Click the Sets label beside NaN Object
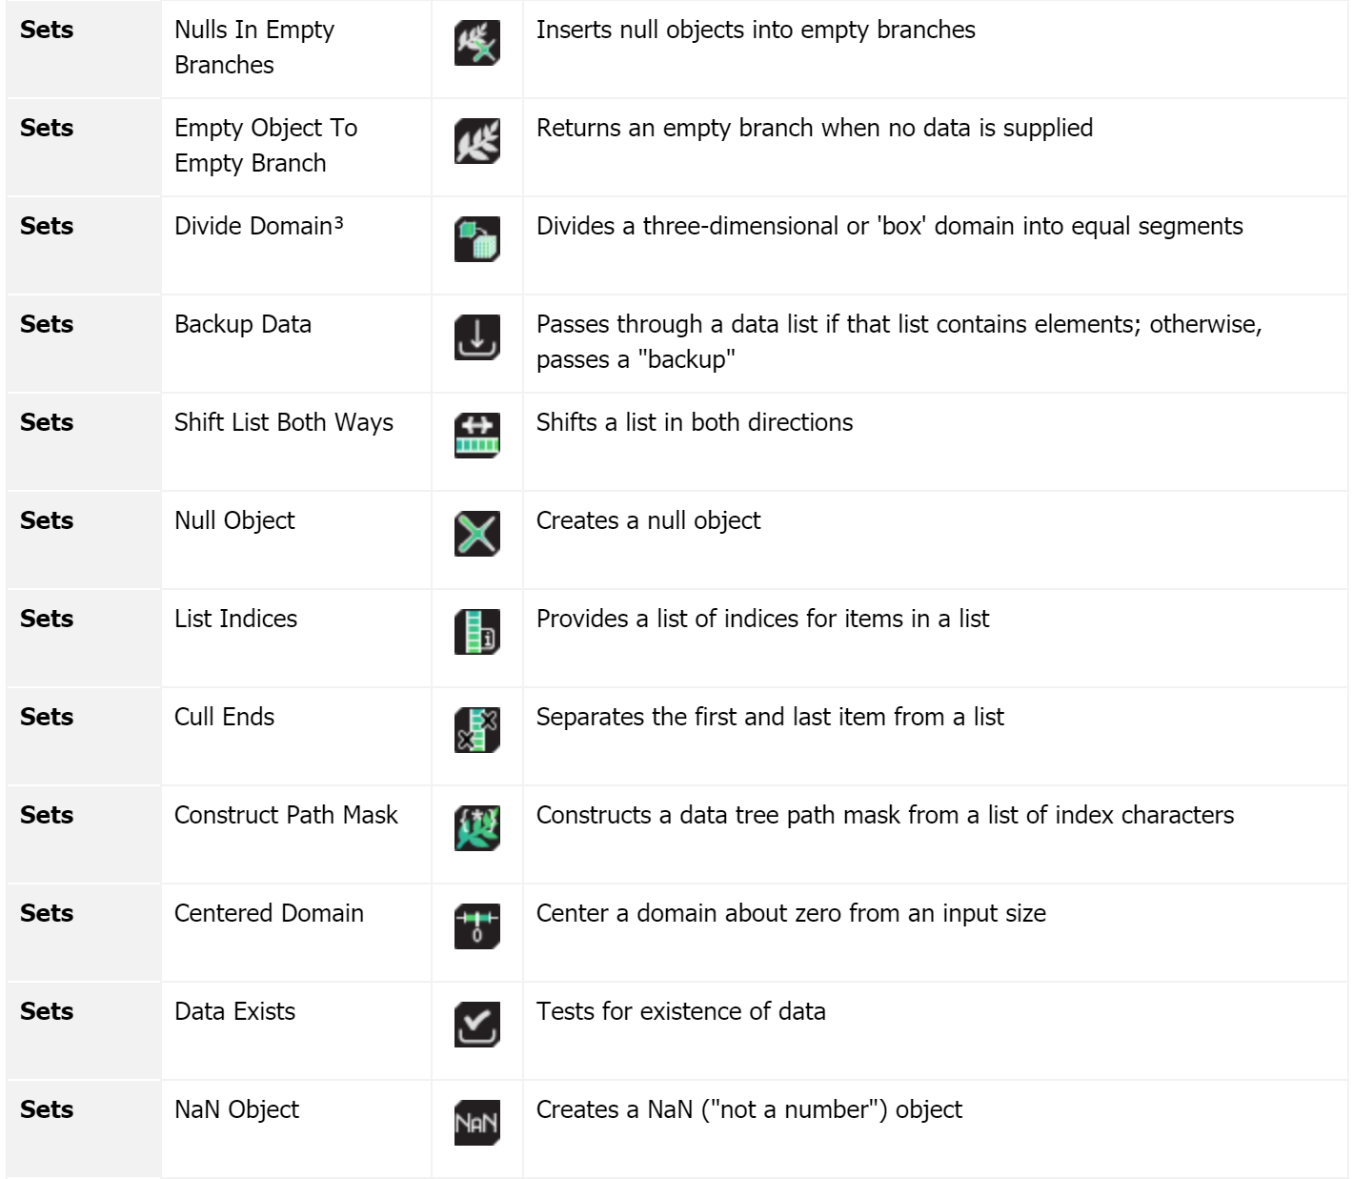 tap(47, 1109)
